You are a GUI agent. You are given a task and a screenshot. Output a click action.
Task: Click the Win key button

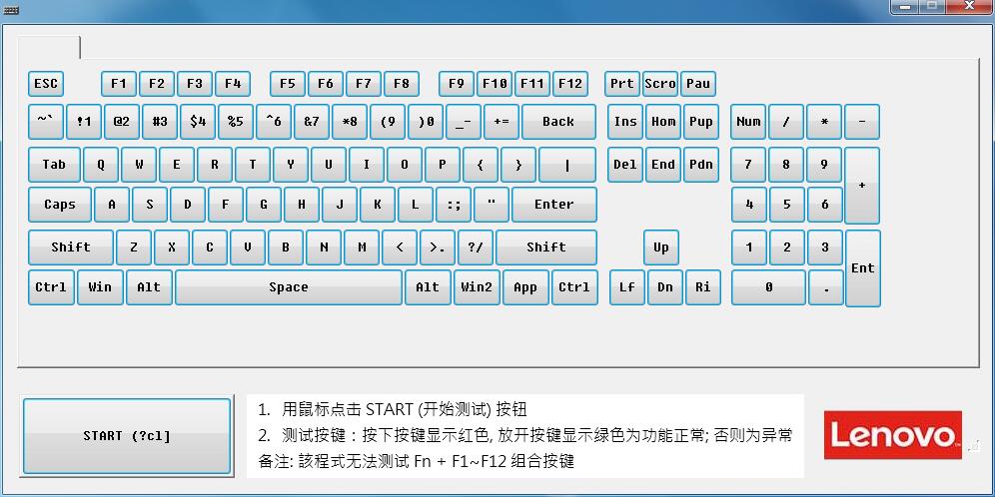pyautogui.click(x=100, y=287)
